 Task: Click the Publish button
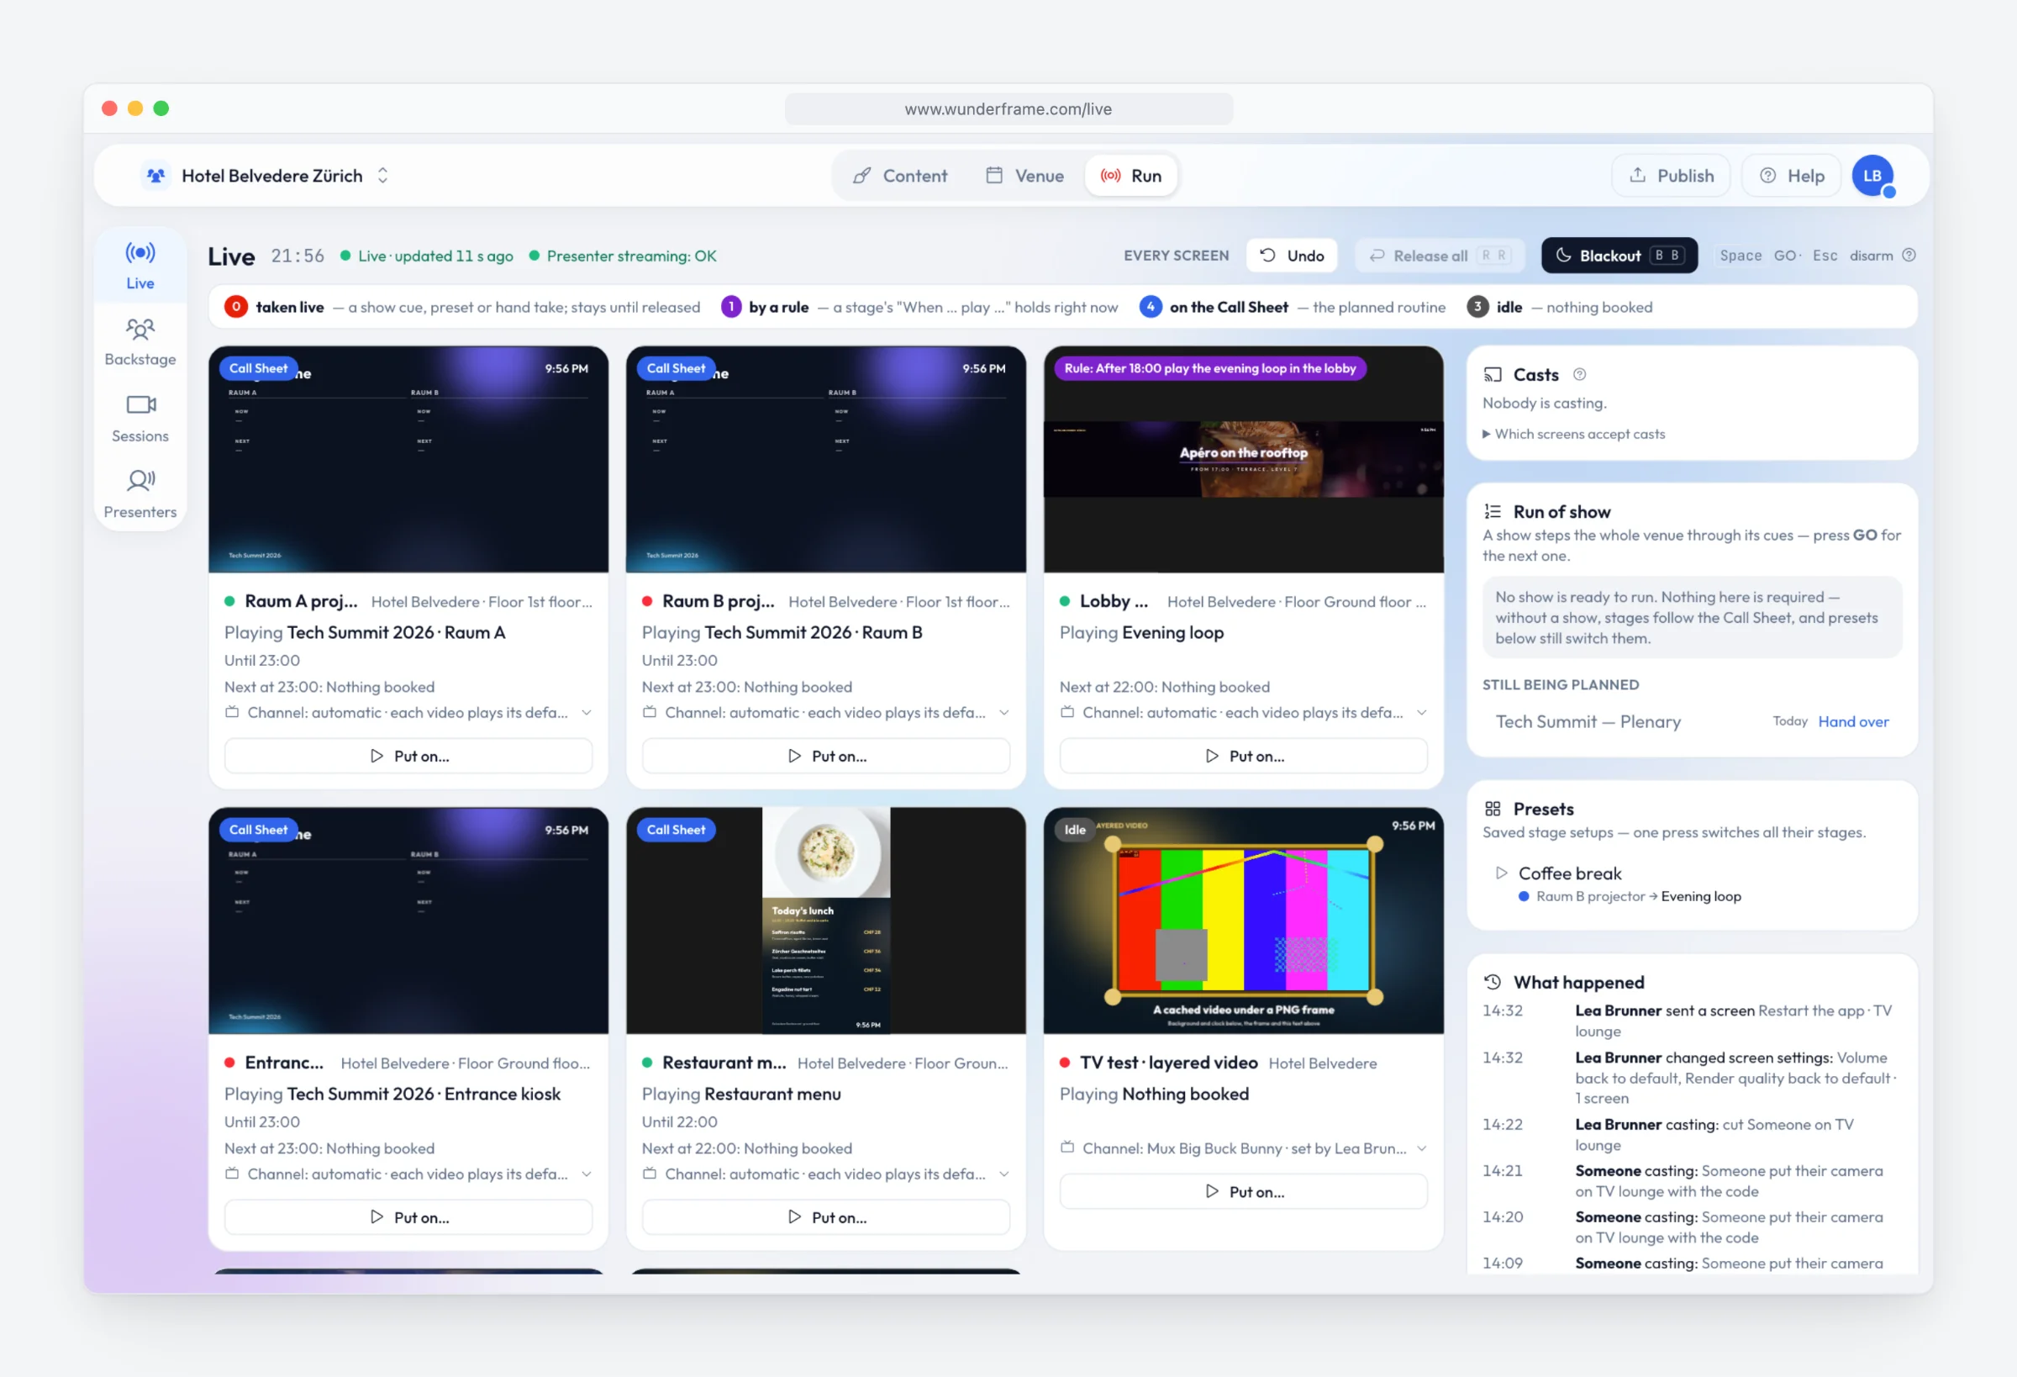click(x=1671, y=176)
